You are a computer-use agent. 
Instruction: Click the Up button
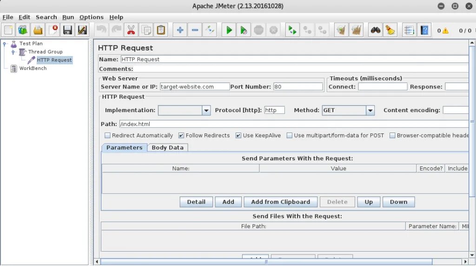(x=369, y=202)
